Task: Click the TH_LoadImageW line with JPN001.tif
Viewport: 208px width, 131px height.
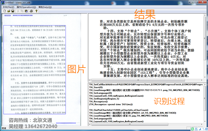Action: 133,113
